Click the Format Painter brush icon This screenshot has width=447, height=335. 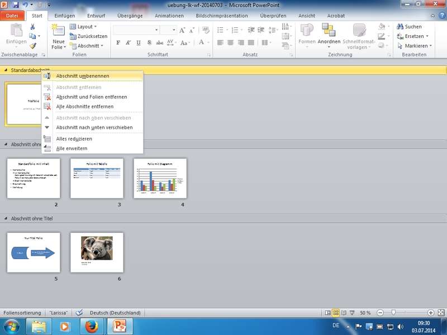click(33, 46)
